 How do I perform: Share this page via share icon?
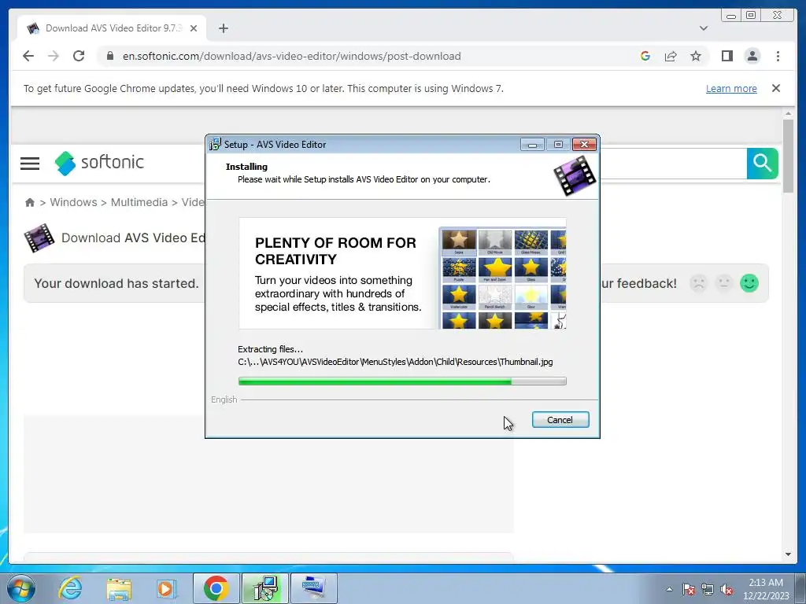tap(671, 56)
